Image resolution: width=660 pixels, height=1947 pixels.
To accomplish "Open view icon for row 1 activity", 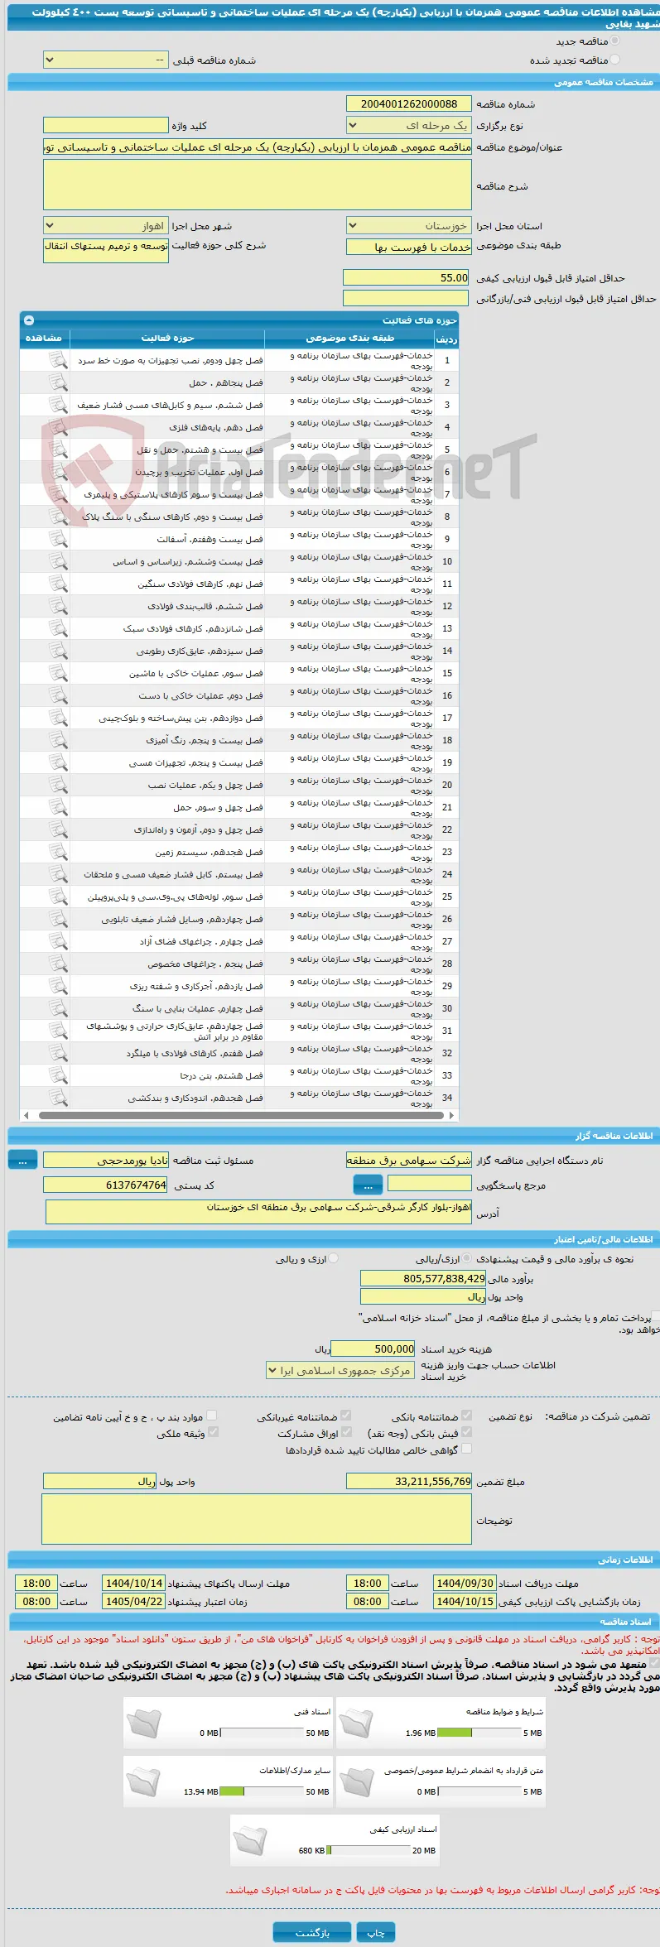I will pyautogui.click(x=57, y=360).
